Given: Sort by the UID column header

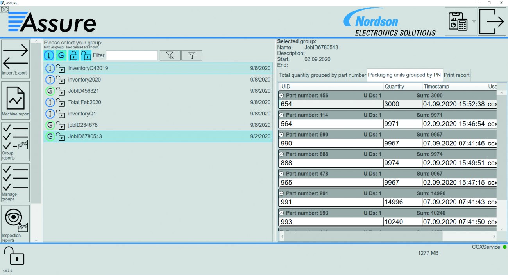Looking at the screenshot, I should [331, 86].
